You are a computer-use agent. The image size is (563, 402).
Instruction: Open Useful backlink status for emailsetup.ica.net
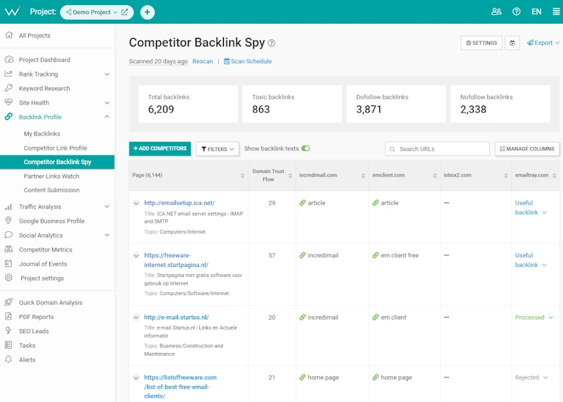pos(531,207)
